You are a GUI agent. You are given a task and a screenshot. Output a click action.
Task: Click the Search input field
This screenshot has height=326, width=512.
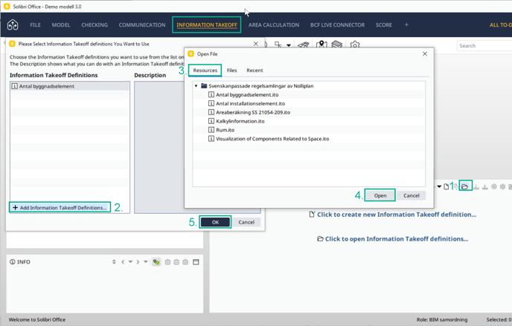click(x=484, y=46)
